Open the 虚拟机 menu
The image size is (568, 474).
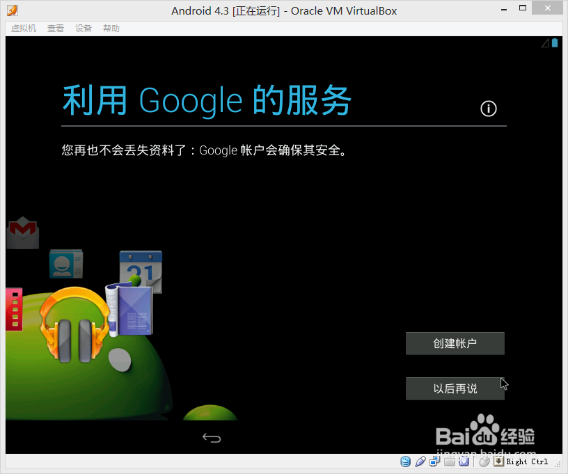coord(24,29)
